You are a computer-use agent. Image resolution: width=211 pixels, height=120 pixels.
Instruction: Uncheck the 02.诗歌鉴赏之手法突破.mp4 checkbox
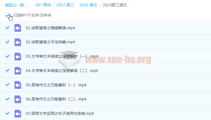coord(7,42)
